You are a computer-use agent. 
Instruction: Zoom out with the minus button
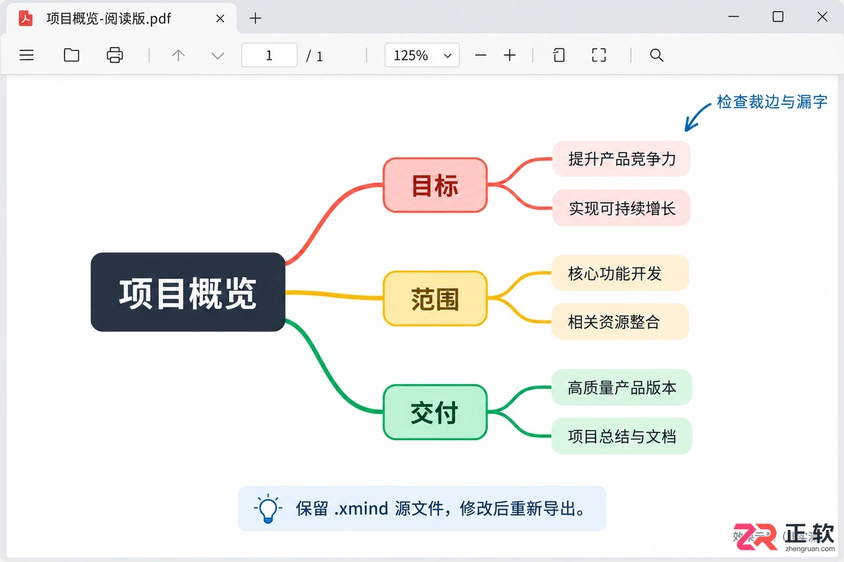[x=481, y=56]
